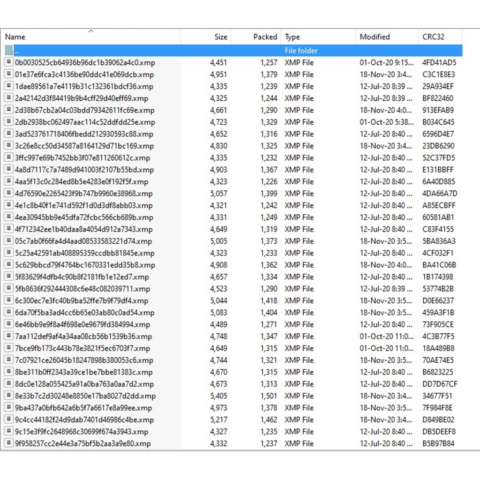Sort by CRC32 column header
This screenshot has width=480, height=480.
pyautogui.click(x=433, y=37)
